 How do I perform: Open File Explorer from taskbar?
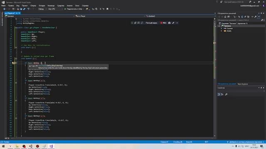tap(17, 146)
